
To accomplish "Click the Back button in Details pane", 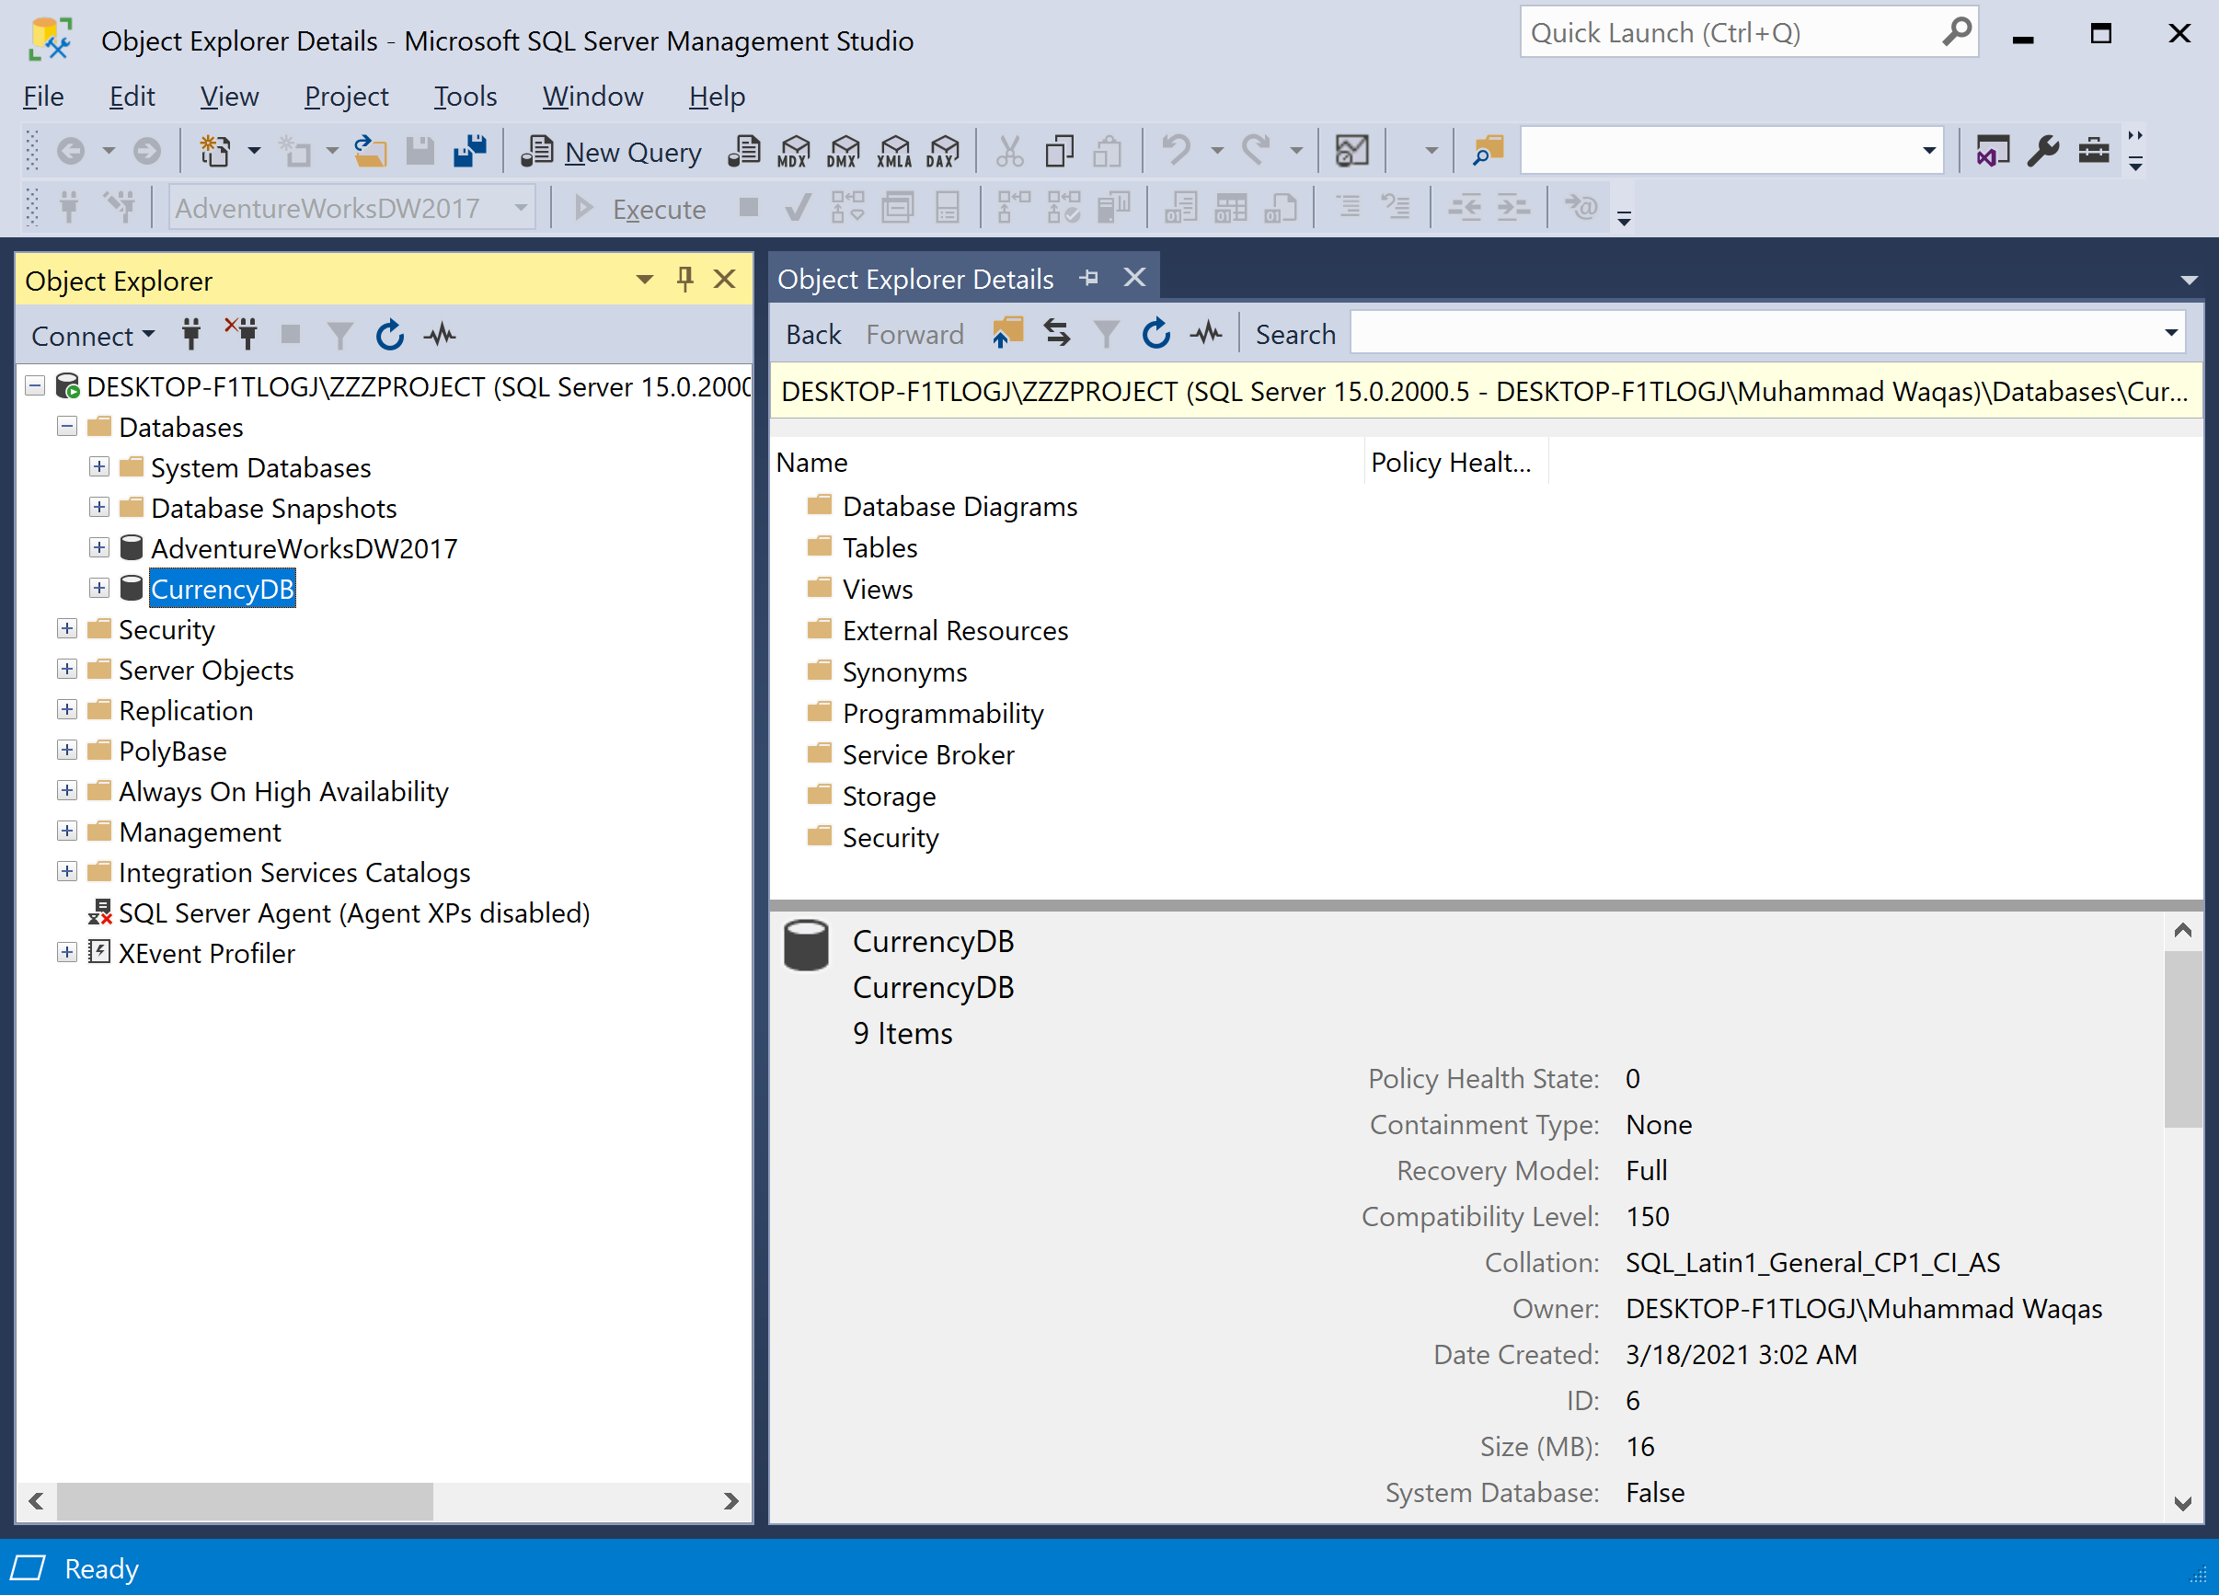I will pos(813,335).
